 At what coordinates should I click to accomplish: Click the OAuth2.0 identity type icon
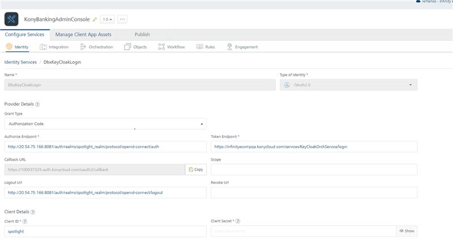287,85
